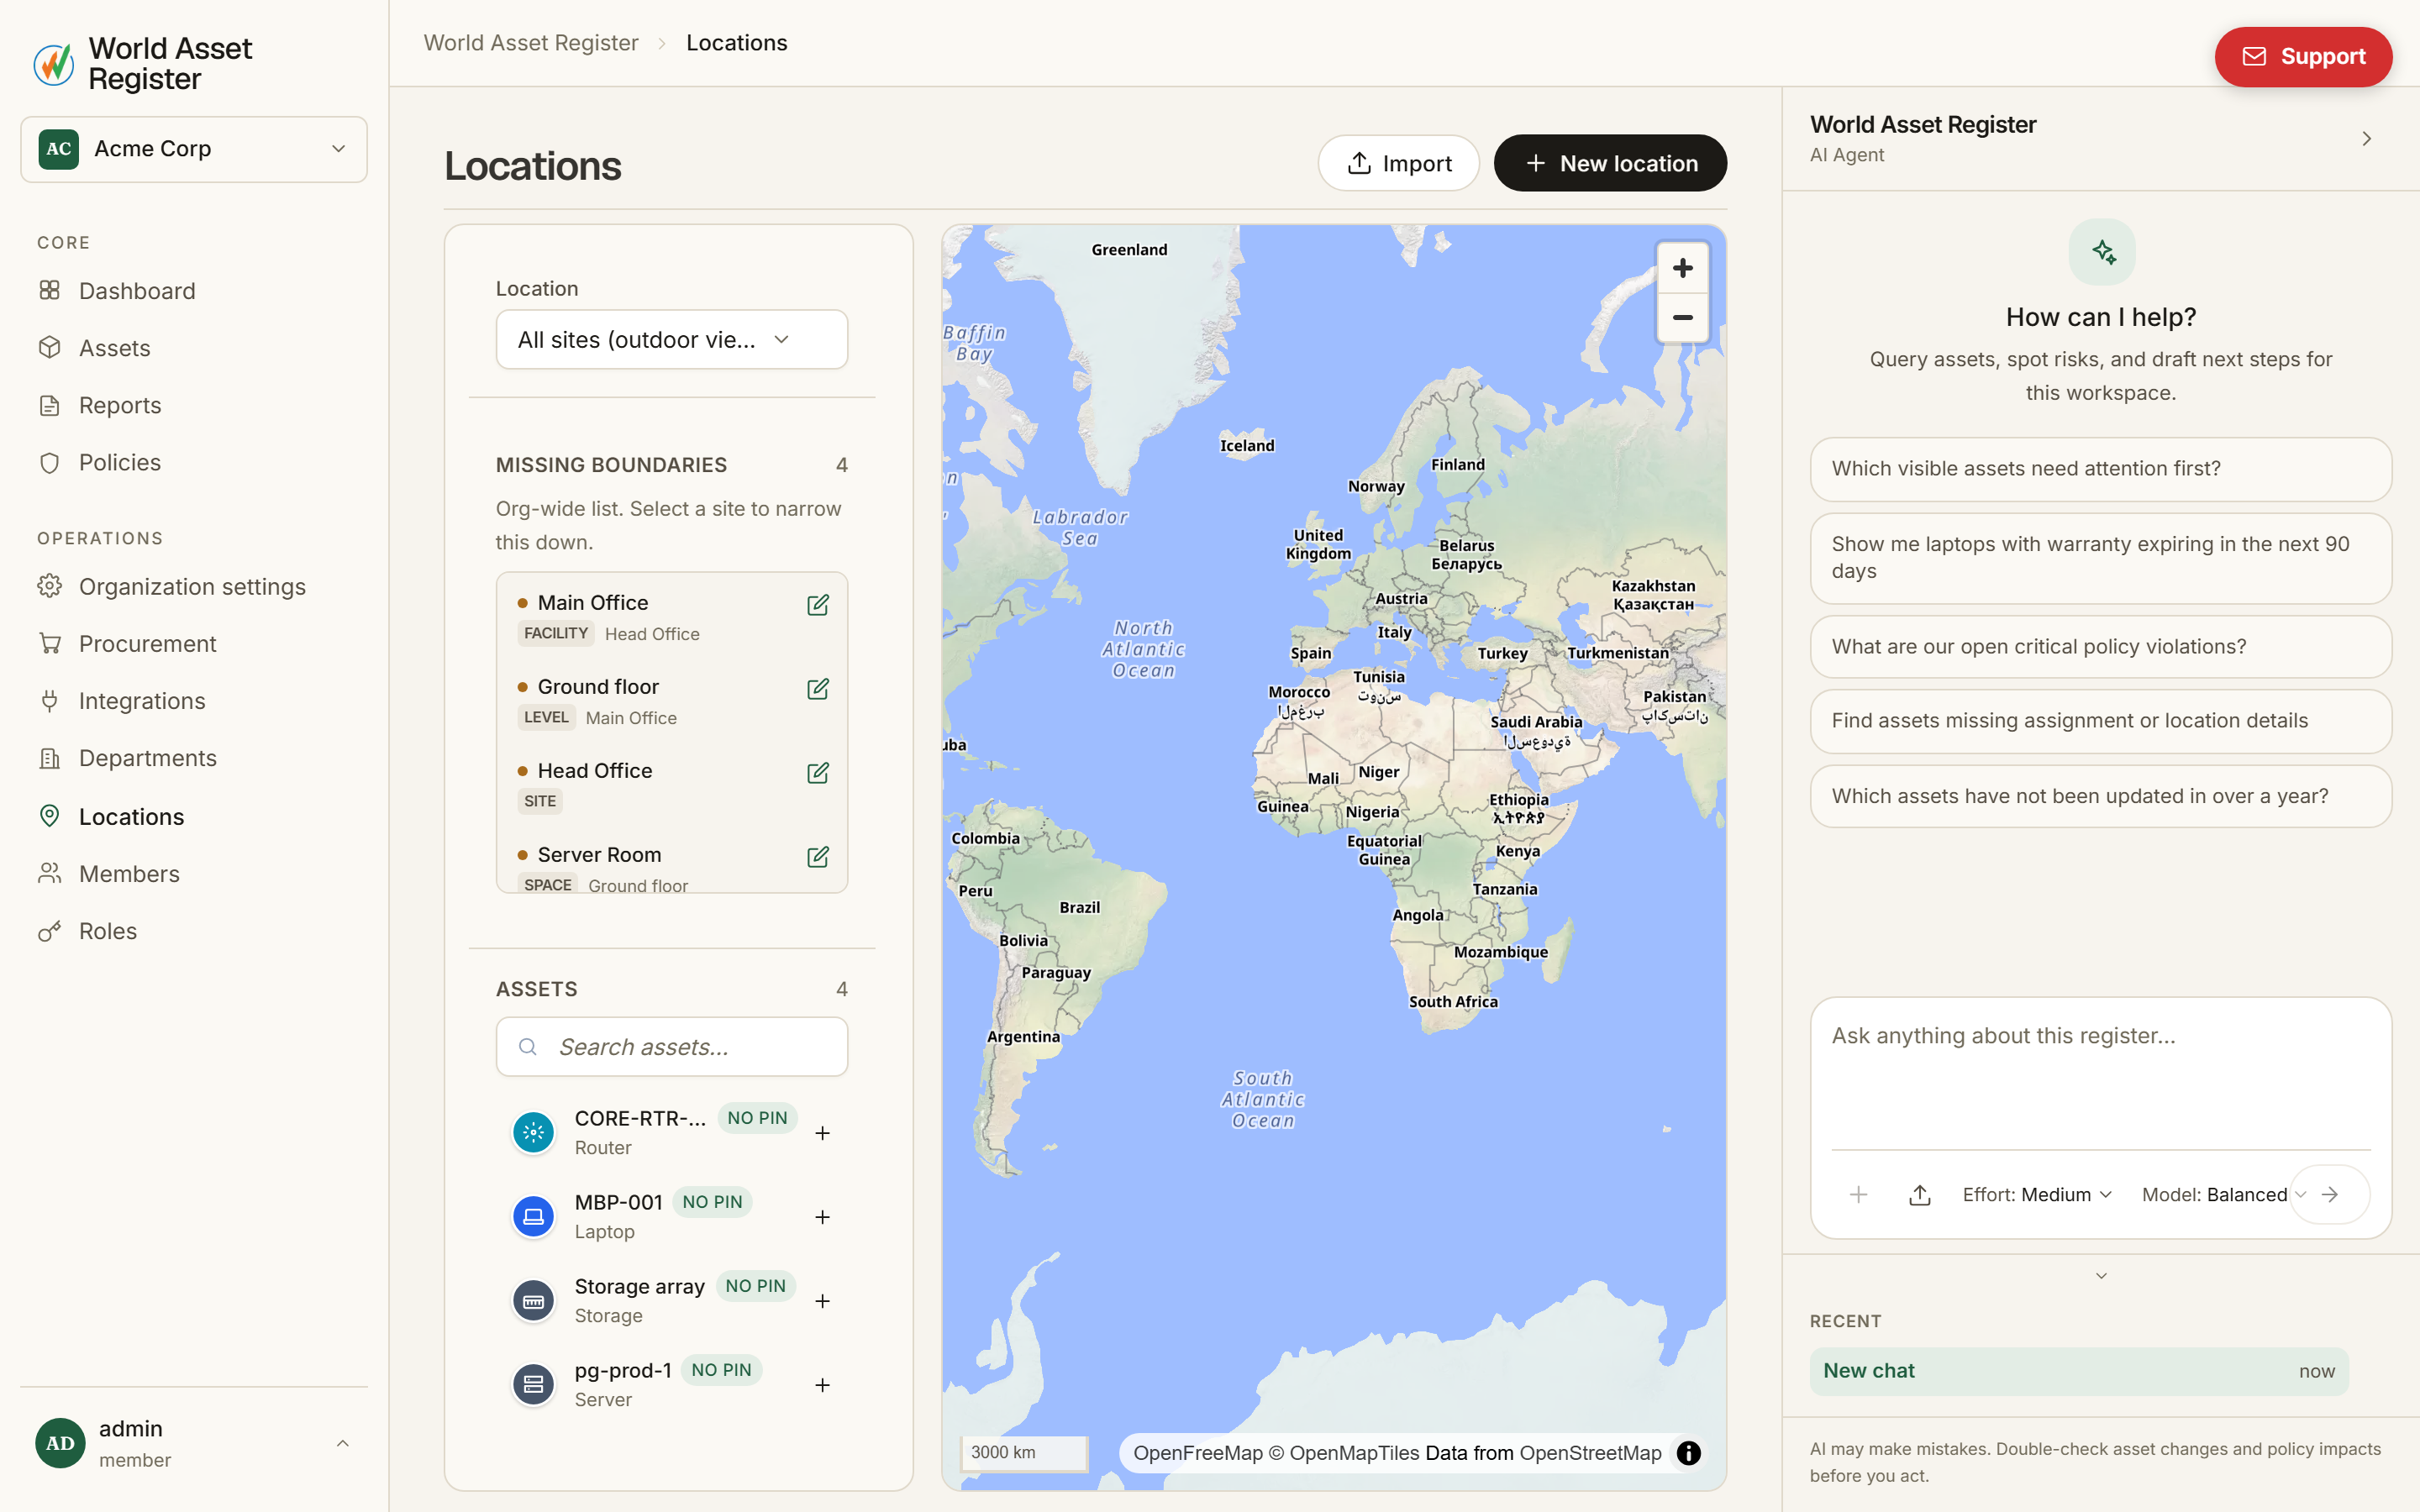Open the Model: Balanced dropdown
The width and height of the screenshot is (2420, 1512).
pyautogui.click(x=2224, y=1195)
